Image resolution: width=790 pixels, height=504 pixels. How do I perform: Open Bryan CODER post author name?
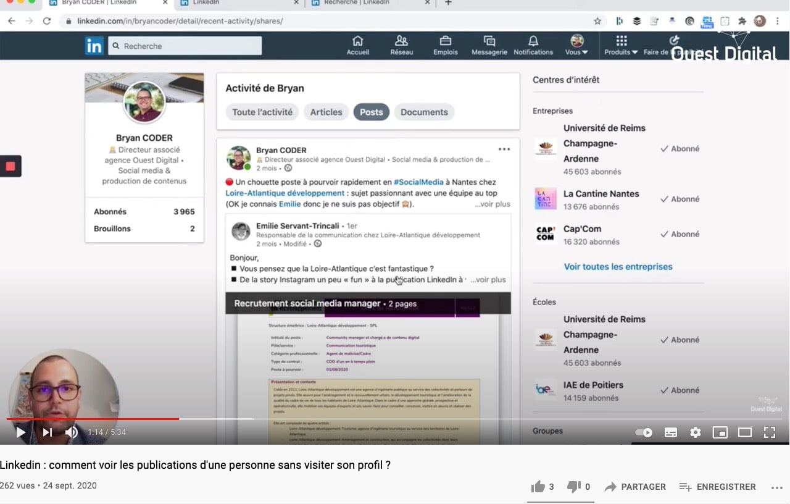281,150
